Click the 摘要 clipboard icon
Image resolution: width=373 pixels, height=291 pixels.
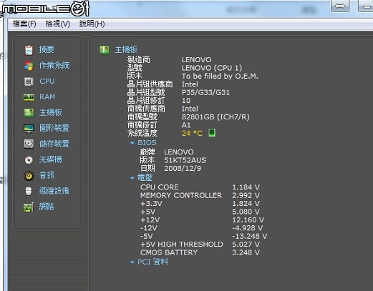pos(29,50)
